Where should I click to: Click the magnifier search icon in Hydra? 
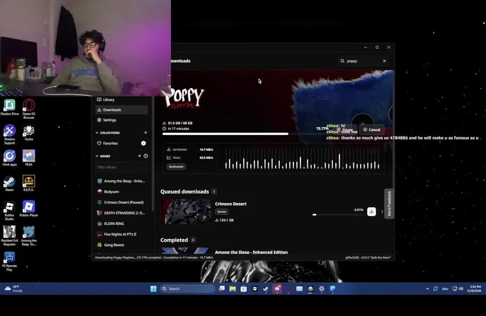point(342,61)
